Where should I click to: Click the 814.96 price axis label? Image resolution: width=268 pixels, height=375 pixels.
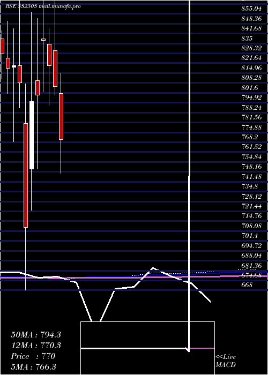(x=251, y=68)
